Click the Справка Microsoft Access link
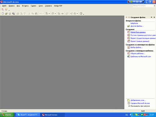Screen dimensions: 156x117 coord(140,103)
